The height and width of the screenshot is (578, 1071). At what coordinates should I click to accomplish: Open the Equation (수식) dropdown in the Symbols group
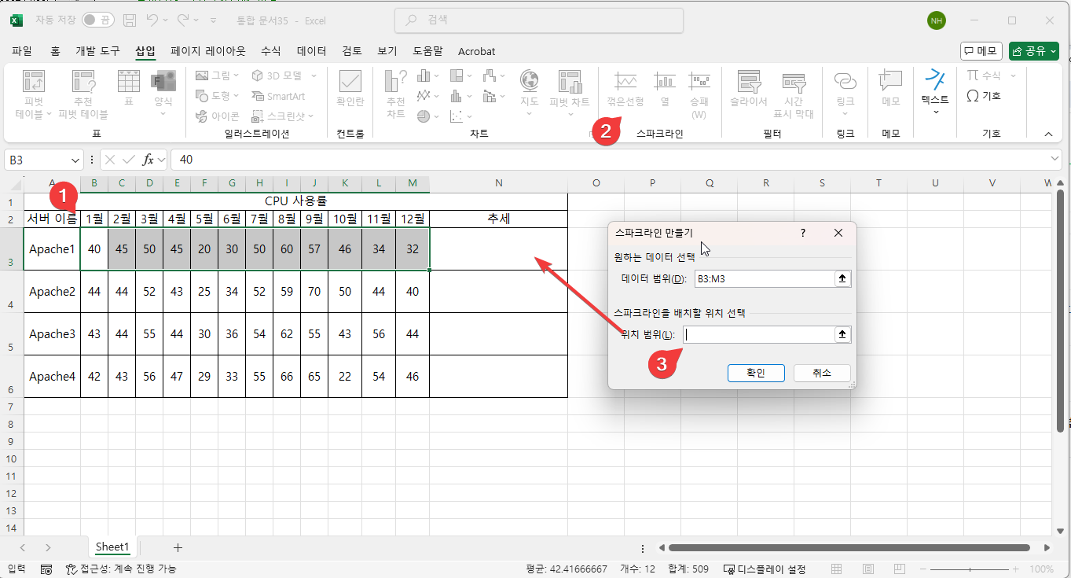click(x=1013, y=75)
